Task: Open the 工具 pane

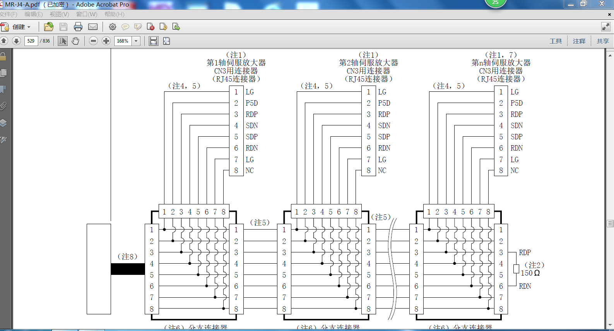Action: coord(556,41)
